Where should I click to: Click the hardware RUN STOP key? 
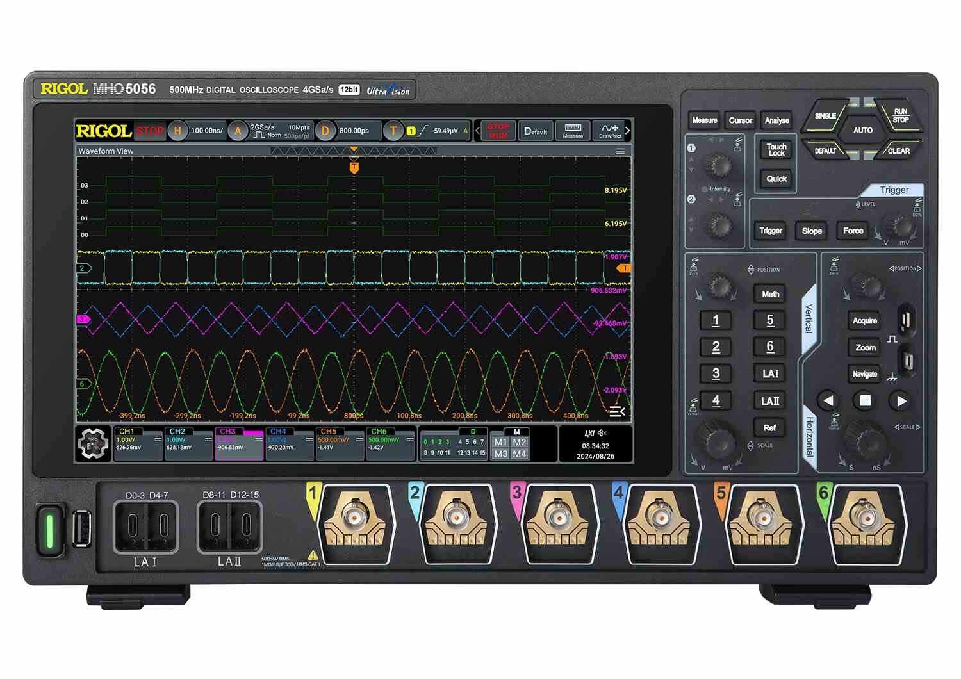[x=900, y=116]
